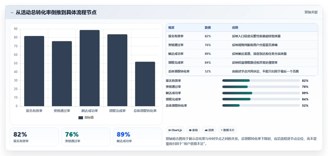Viewport: 328px width, 156px height.
Task: Click the 说明 column header
Action: (x=235, y=28)
